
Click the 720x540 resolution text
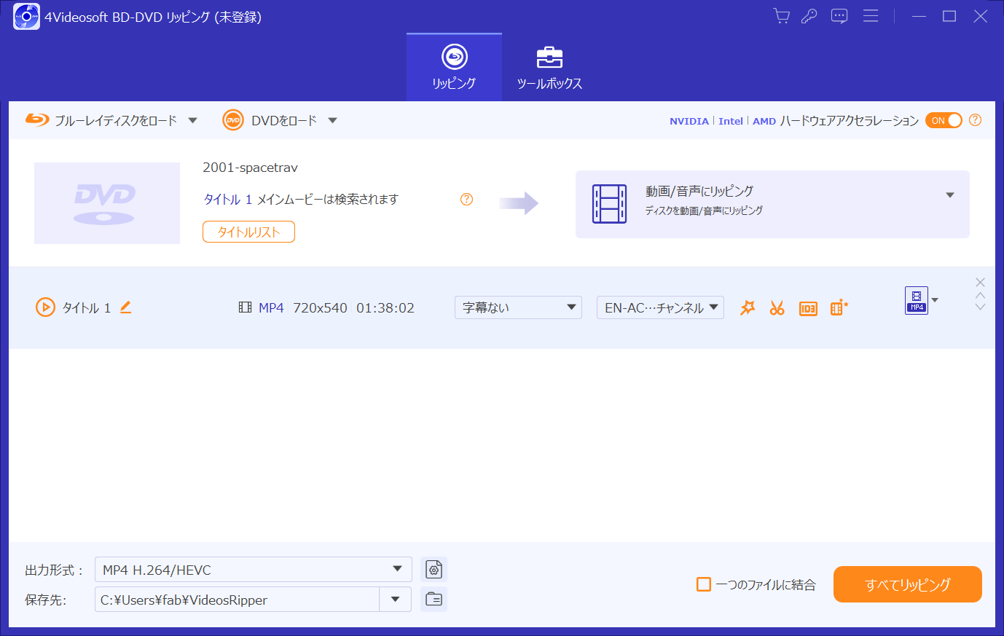coord(320,307)
